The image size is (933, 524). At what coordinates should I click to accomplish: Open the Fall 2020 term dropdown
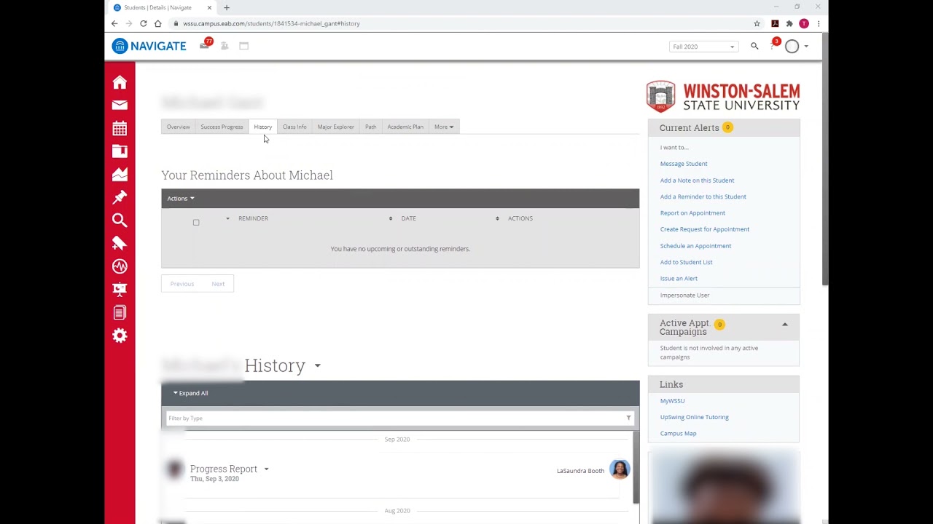coord(703,47)
